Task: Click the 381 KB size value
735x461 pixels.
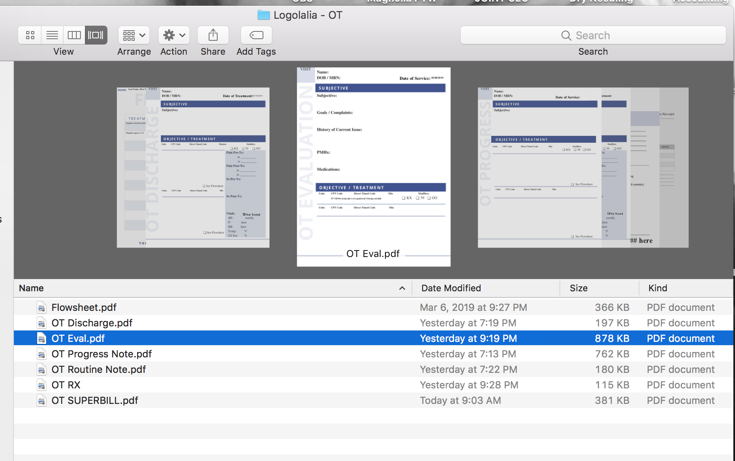Action: tap(612, 400)
